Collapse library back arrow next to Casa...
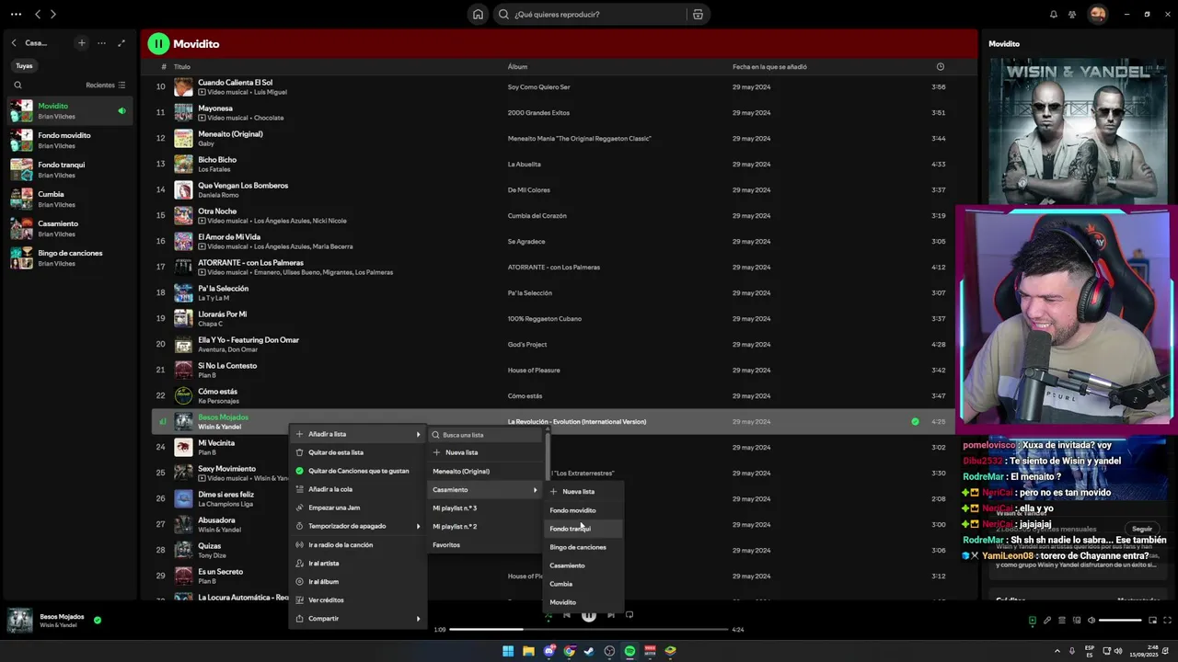Viewport: 1178px width, 662px height. 14,43
